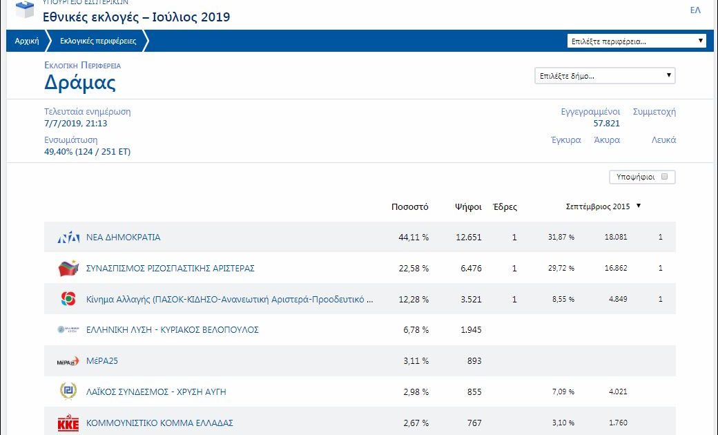Click the Εθνικές εκλογές – Ιούλιος 2019 title

[137, 17]
